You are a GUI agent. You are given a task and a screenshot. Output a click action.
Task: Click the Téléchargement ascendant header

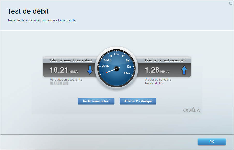tap(165, 60)
